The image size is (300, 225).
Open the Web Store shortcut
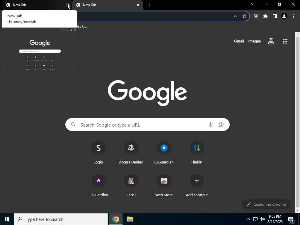tap(164, 185)
